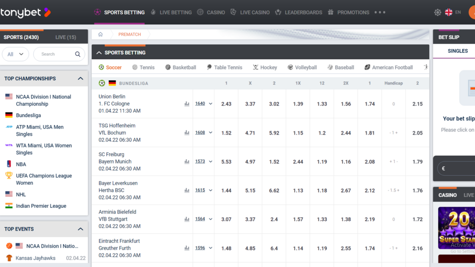Viewport: 475px width, 267px height.
Task: Open the All sports filter dropdown
Action: (15, 54)
